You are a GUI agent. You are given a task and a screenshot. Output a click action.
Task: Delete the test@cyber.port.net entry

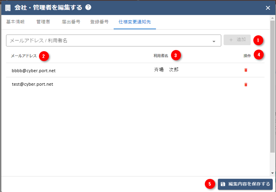click(x=245, y=84)
